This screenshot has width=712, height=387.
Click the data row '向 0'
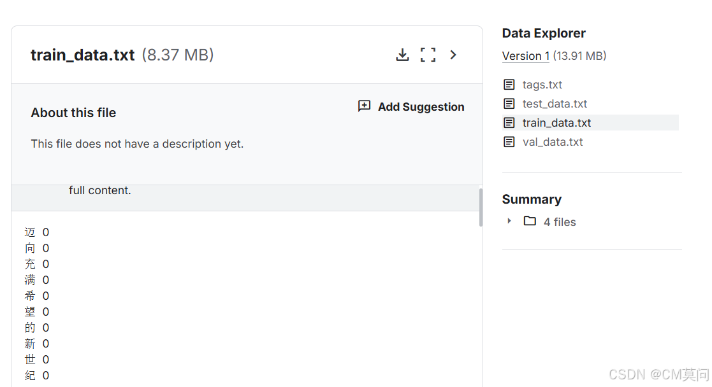(37, 248)
